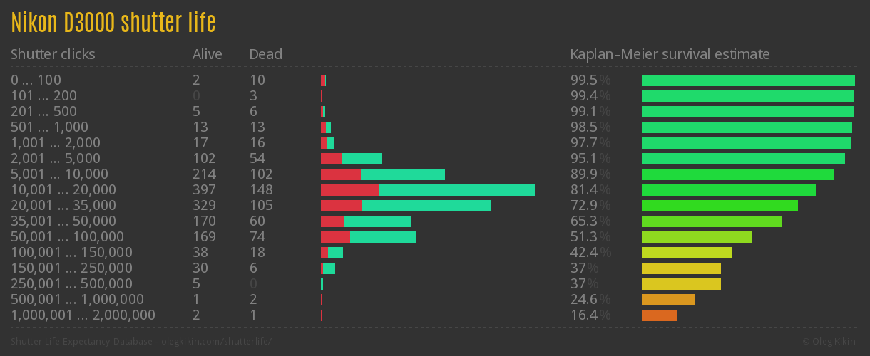
Task: Click dead count 148
Action: coord(261,190)
